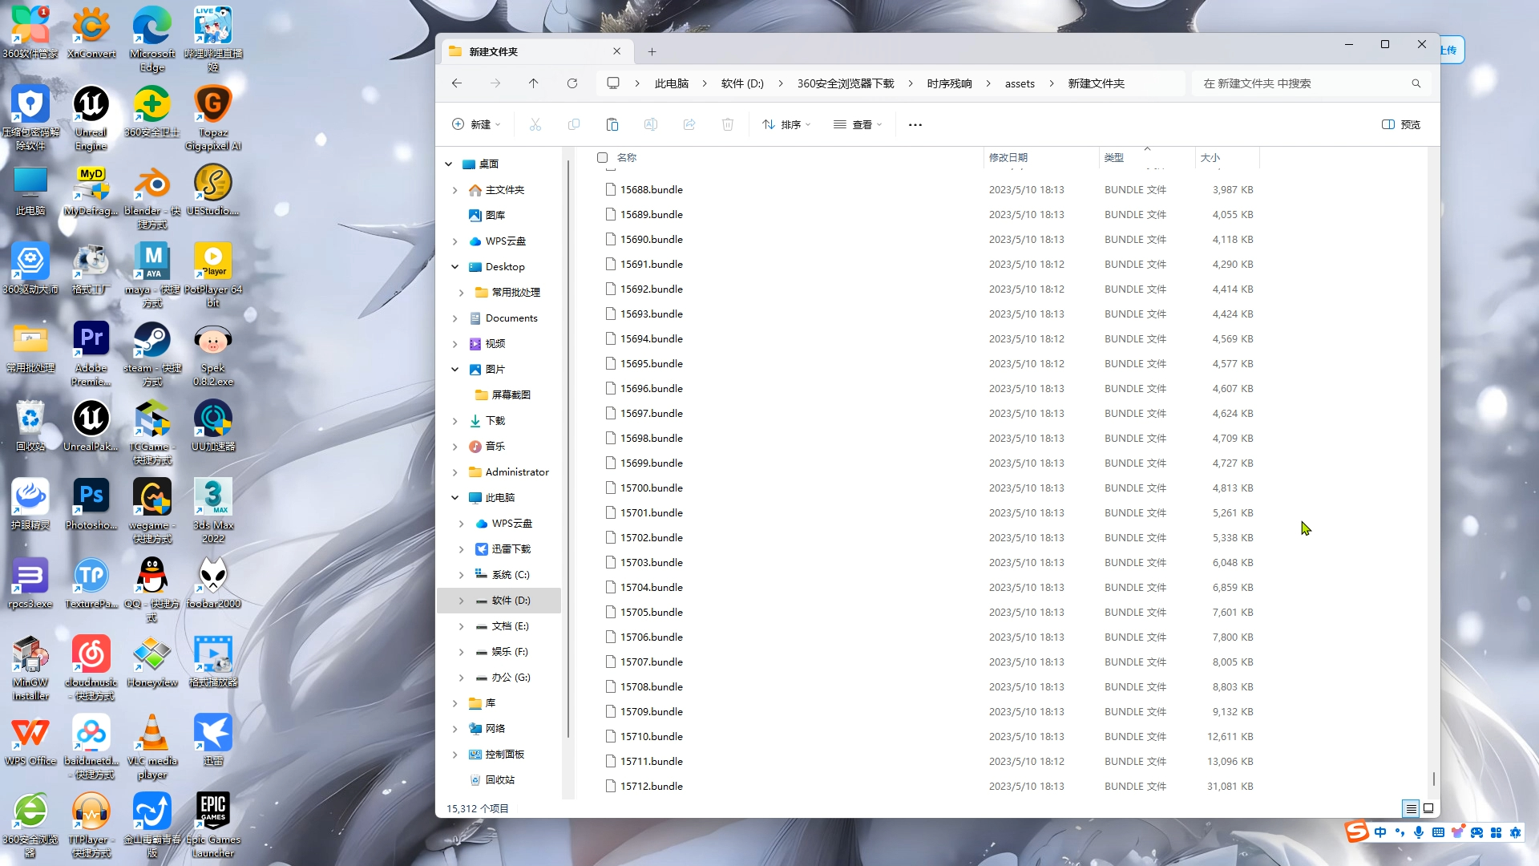Viewport: 1539px width, 866px height.
Task: Open the See more ellipsis menu
Action: pos(915,124)
